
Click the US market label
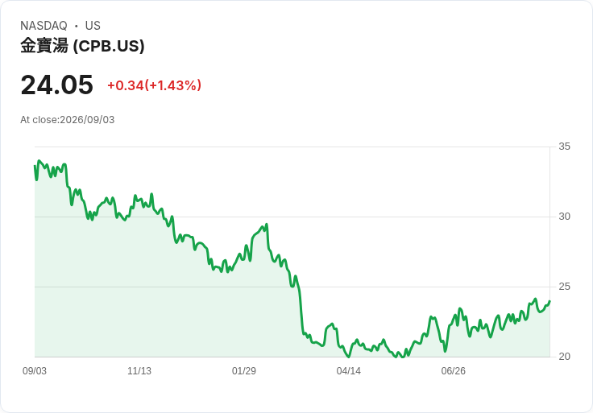93,26
